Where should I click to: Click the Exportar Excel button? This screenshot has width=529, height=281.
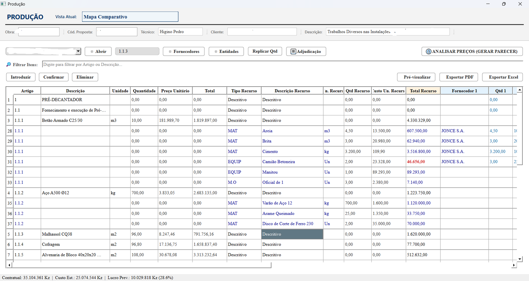[503, 77]
